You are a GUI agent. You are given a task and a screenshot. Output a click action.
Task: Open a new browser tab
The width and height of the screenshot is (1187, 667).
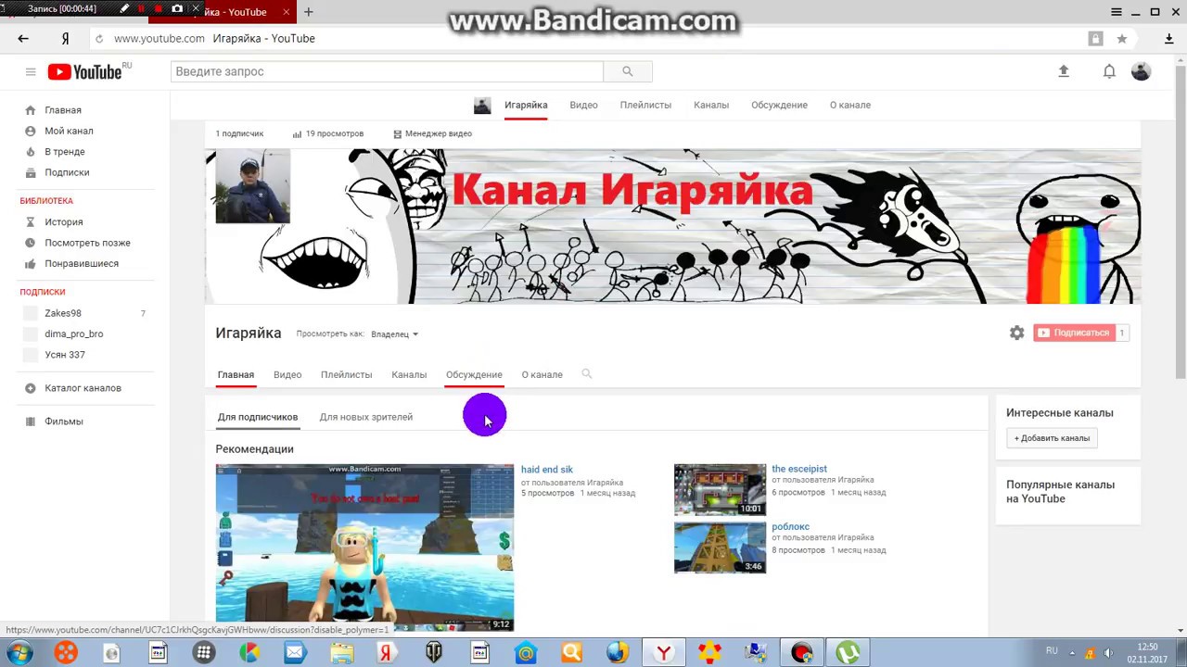(308, 12)
